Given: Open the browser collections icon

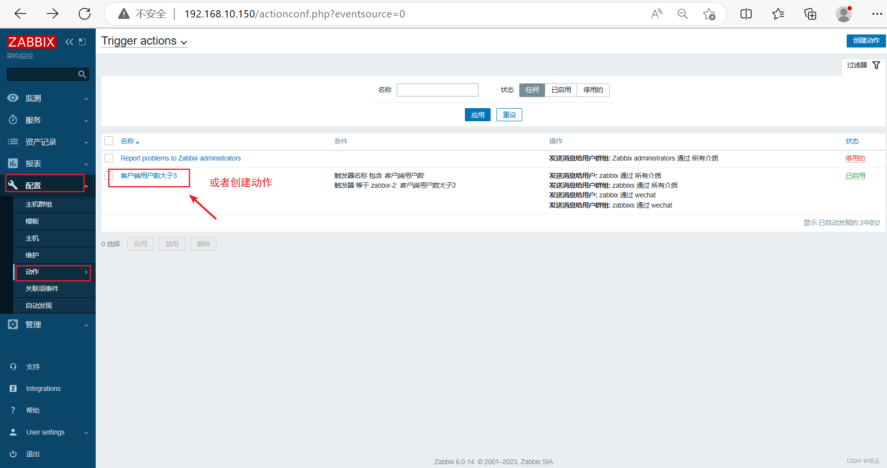Looking at the screenshot, I should click(x=810, y=14).
